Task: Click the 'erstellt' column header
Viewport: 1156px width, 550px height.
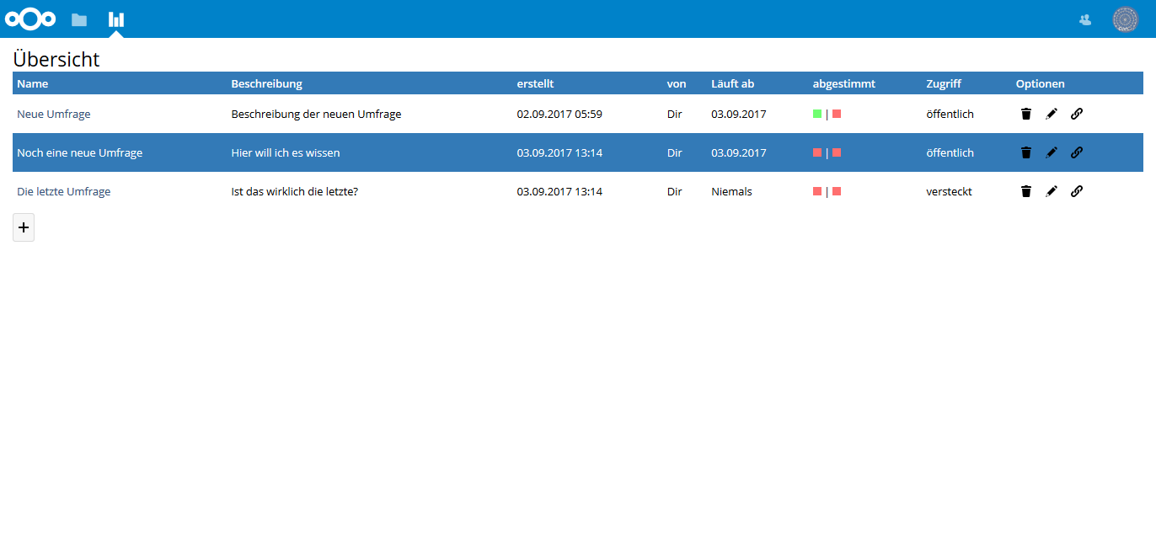Action: click(x=535, y=83)
